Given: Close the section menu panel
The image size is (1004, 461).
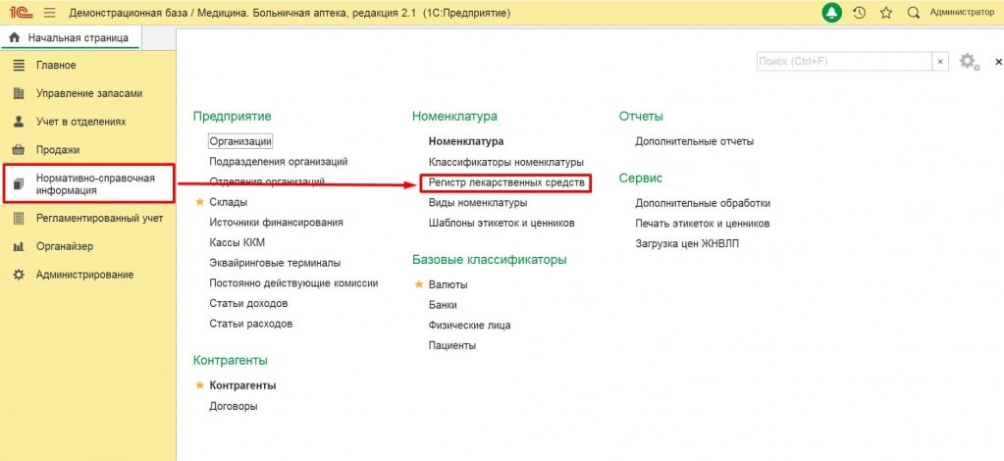Looking at the screenshot, I should (x=998, y=62).
